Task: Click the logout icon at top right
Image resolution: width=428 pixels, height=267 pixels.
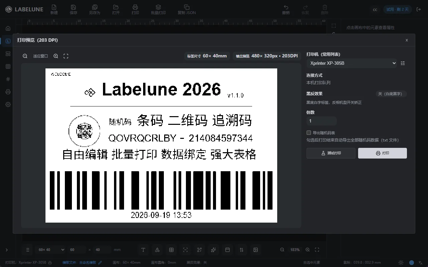Action: click(x=419, y=9)
